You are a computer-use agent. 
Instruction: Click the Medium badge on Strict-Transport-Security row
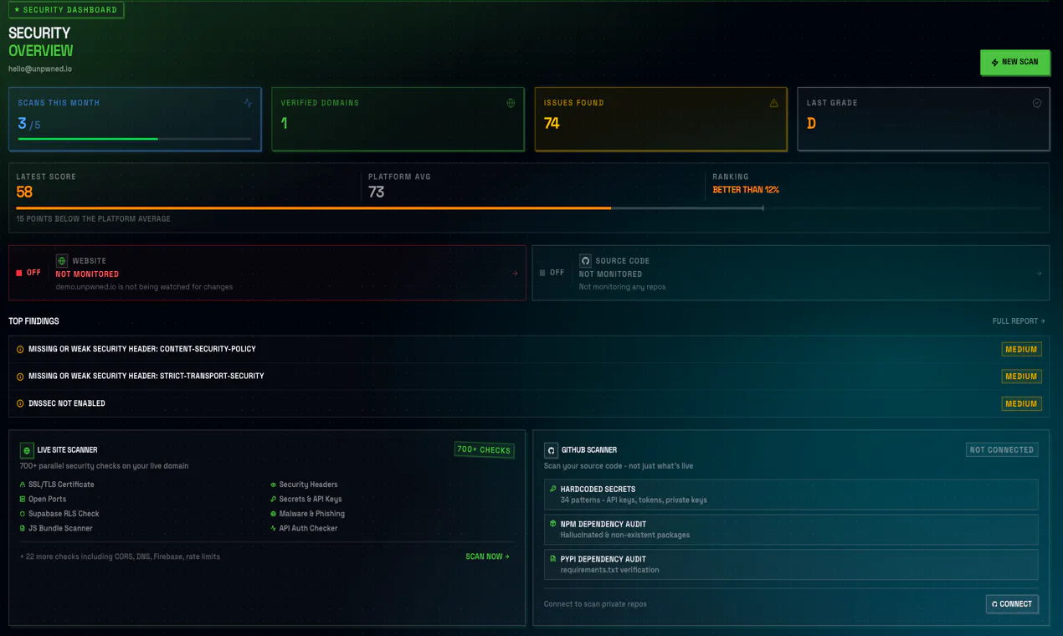(x=1021, y=377)
